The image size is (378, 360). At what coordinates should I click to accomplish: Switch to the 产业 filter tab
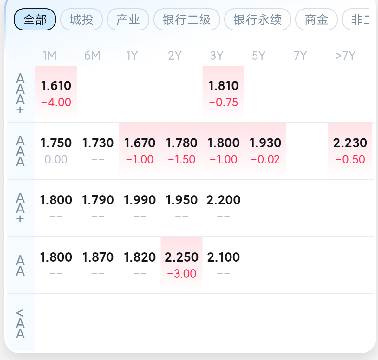(128, 20)
